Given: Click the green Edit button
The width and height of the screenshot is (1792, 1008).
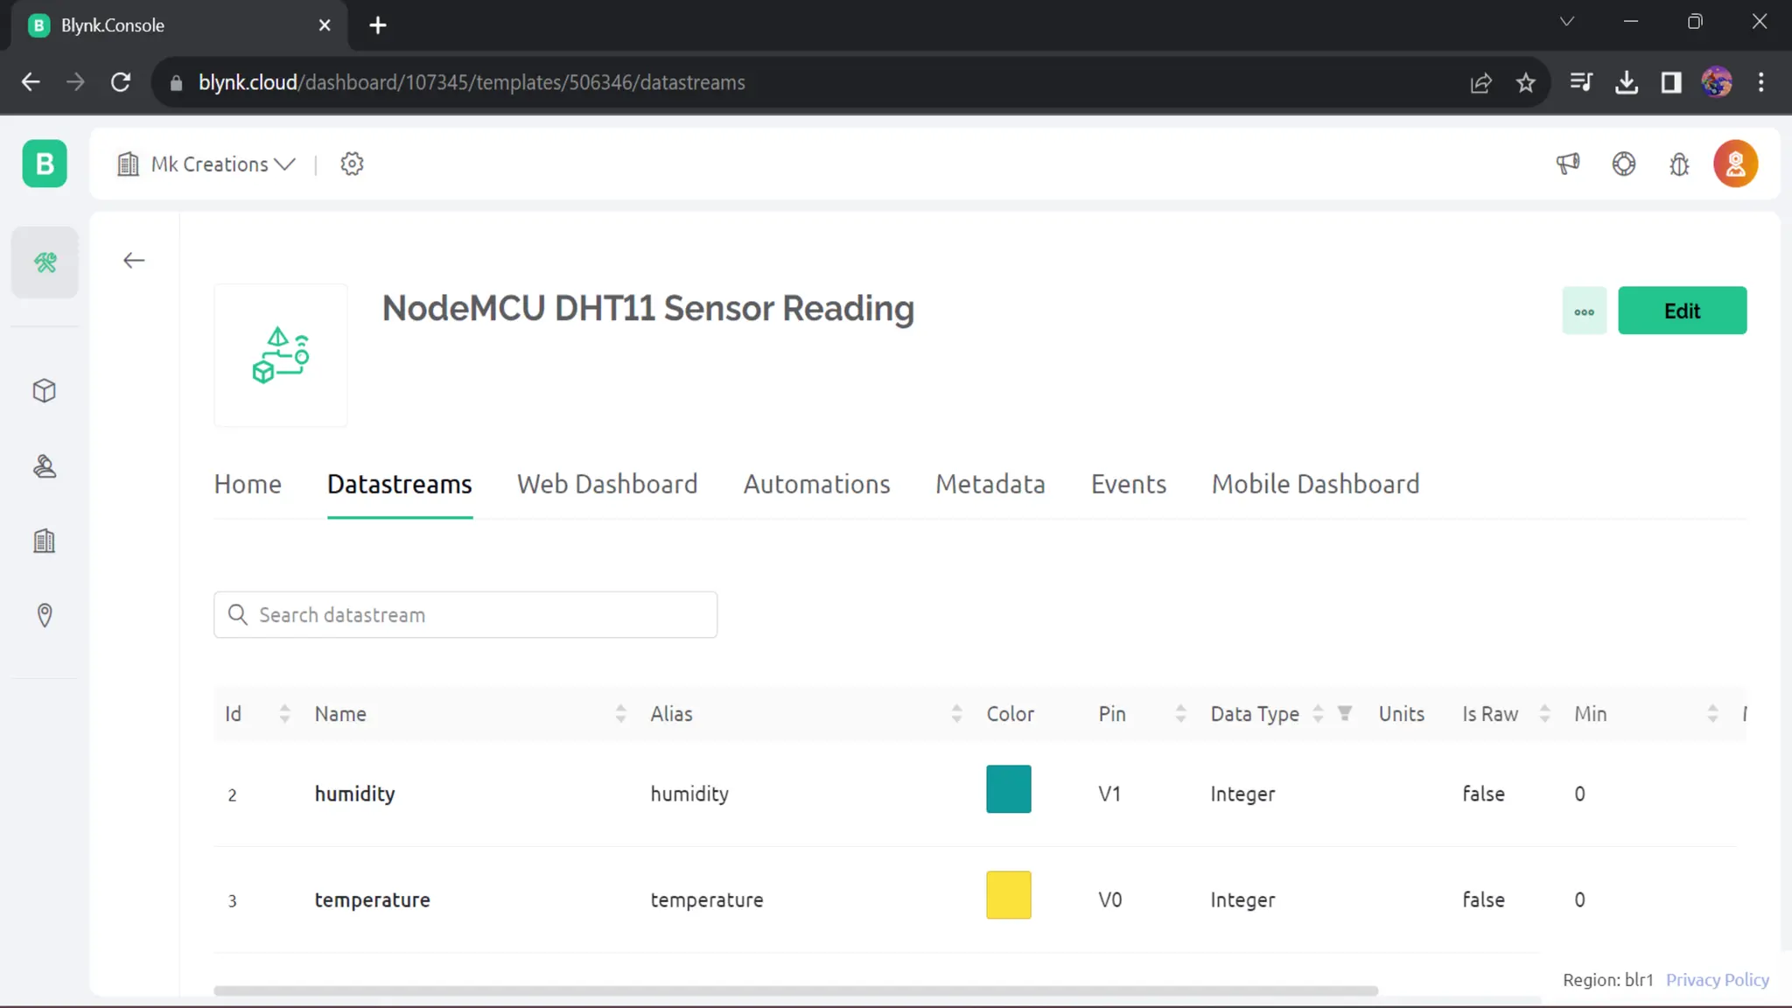Looking at the screenshot, I should pos(1682,311).
